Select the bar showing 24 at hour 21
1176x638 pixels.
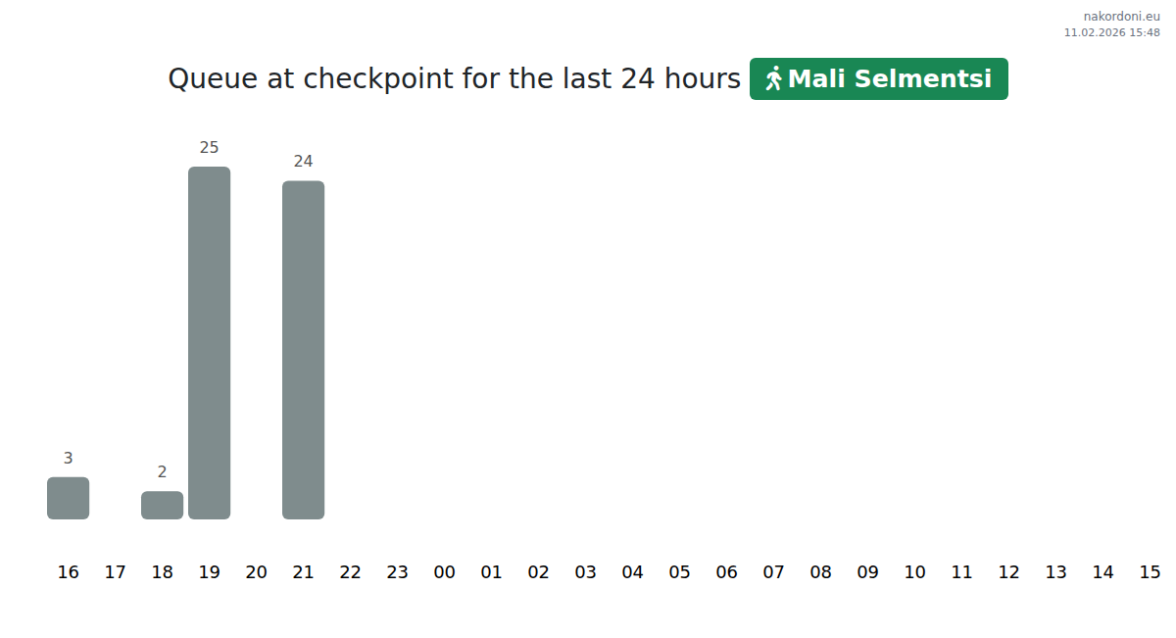[303, 349]
